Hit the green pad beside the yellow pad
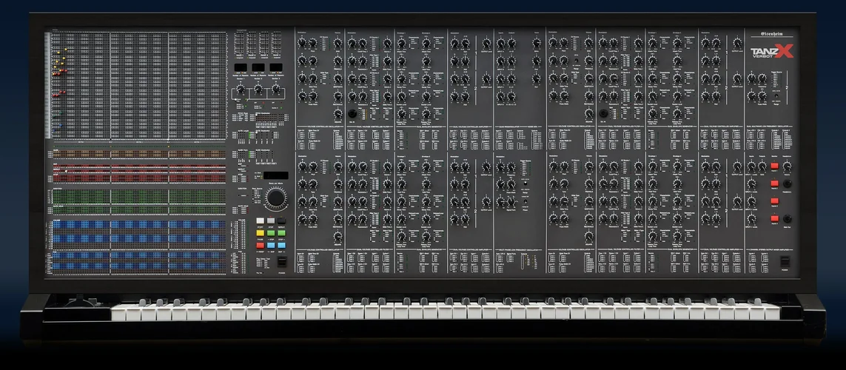846x370 pixels. [x=271, y=233]
